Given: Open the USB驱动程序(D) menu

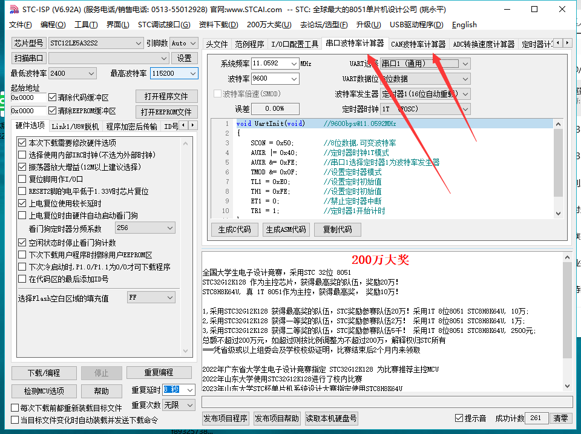Looking at the screenshot, I should pos(416,25).
